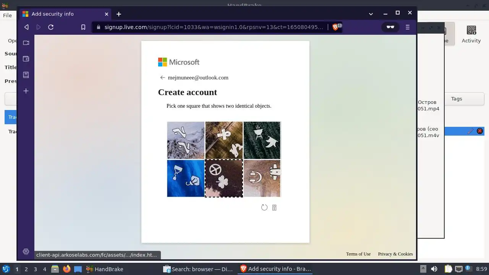Click the Brave forward navigation arrow

click(x=38, y=27)
